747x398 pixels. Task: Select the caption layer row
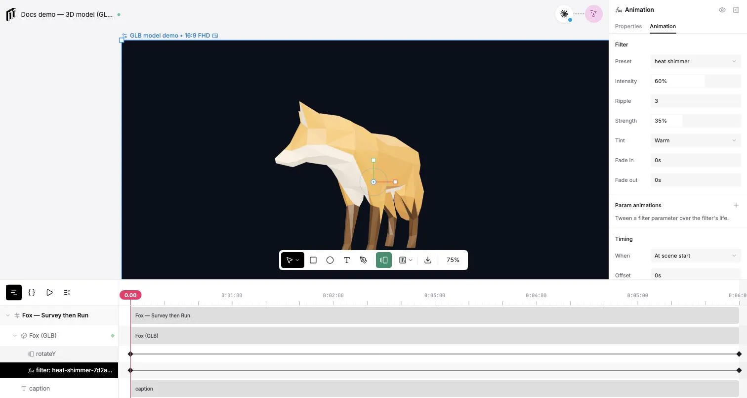tap(59, 389)
